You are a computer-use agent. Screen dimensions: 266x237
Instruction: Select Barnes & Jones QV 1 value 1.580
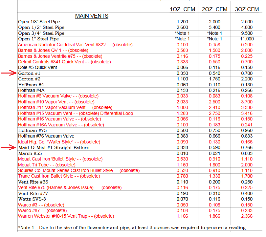coord(214,50)
